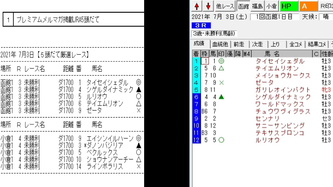This screenshot has width=333, height=187.
Task: Click the 馬名 column header
Action: pyautogui.click(x=272, y=54)
